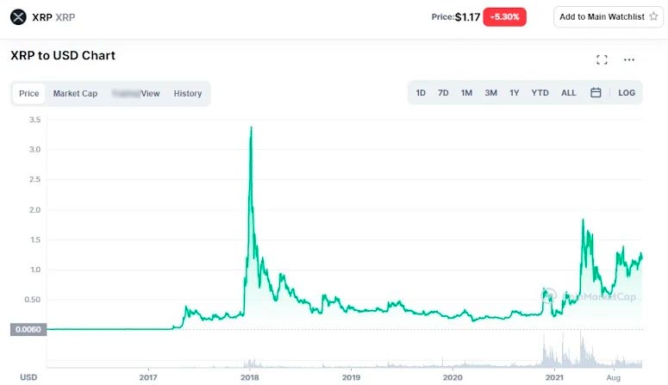The image size is (668, 385).
Task: Click the USD axis currency label
Action: pos(28,377)
